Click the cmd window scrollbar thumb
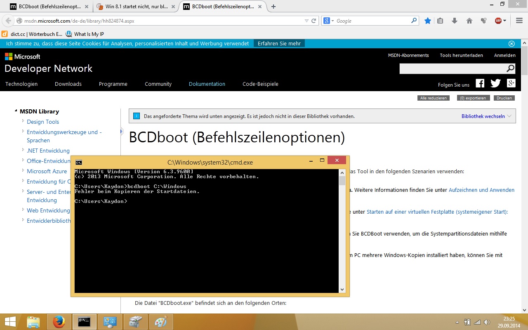This screenshot has width=528, height=330. [x=342, y=181]
